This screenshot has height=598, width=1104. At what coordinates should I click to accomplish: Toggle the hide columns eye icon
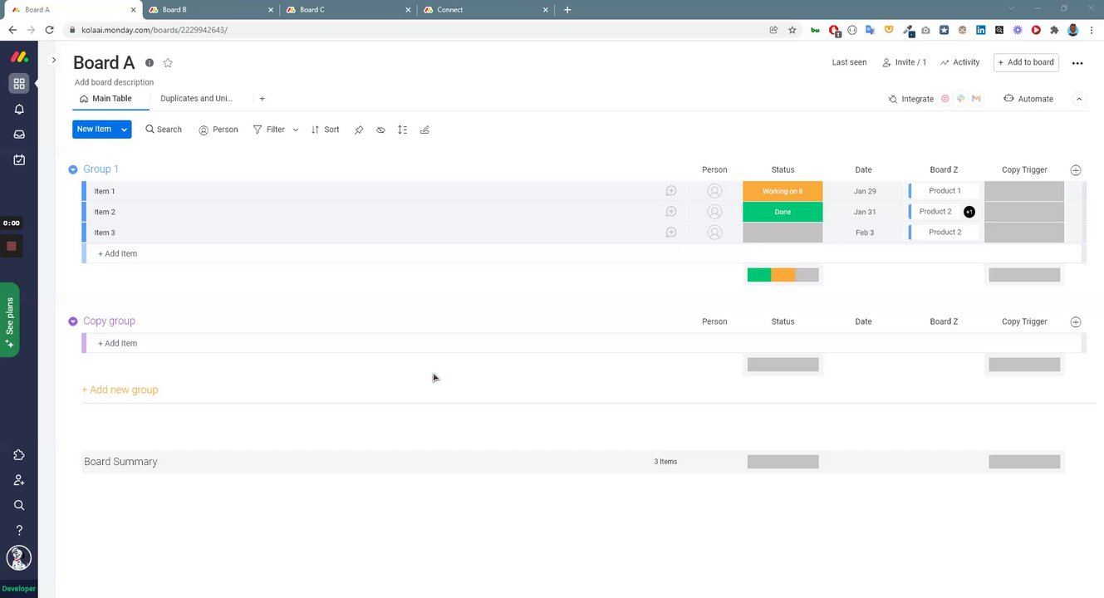[x=380, y=130]
